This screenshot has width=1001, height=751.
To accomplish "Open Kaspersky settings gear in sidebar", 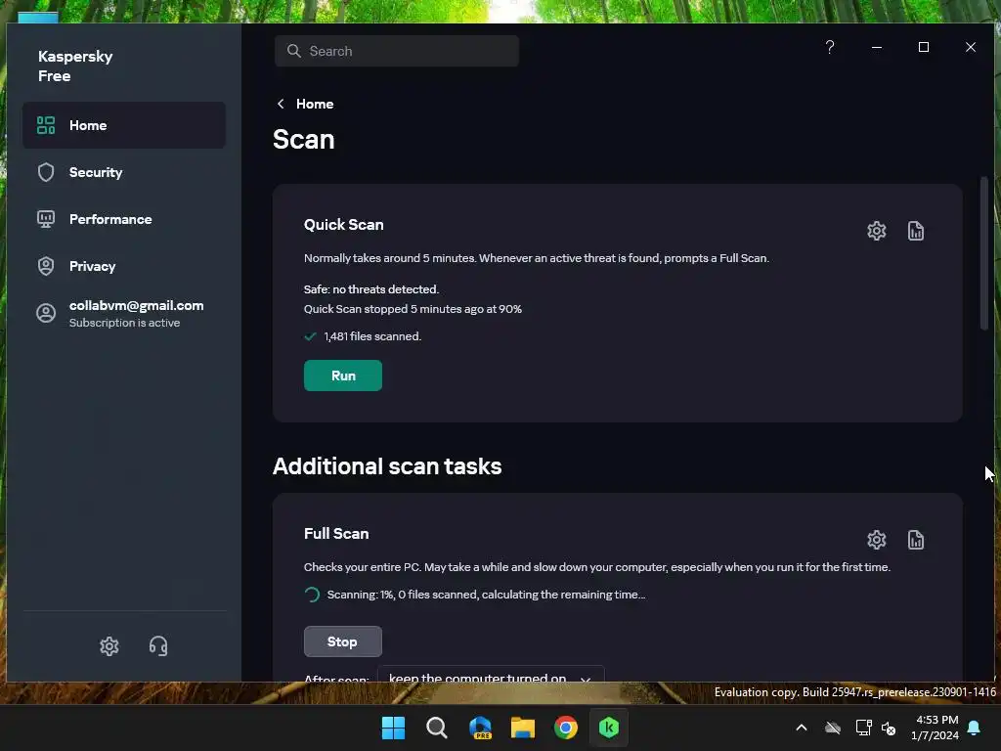I will [109, 646].
